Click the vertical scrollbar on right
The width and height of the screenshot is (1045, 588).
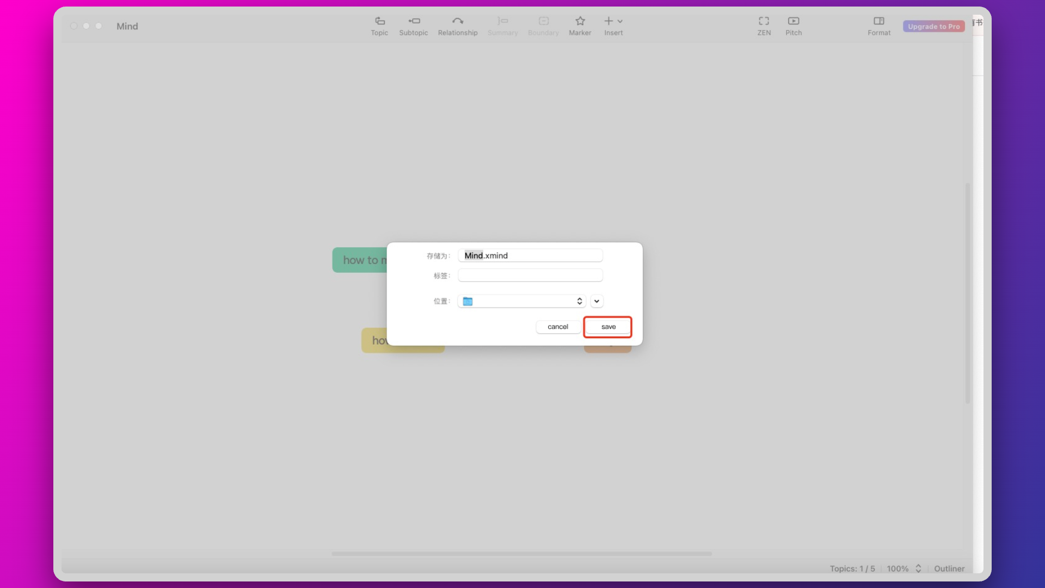[x=968, y=293]
